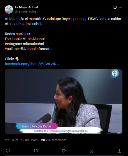Click the Grok explain icon
Screen dimensions: 128x156
coord(115,7)
